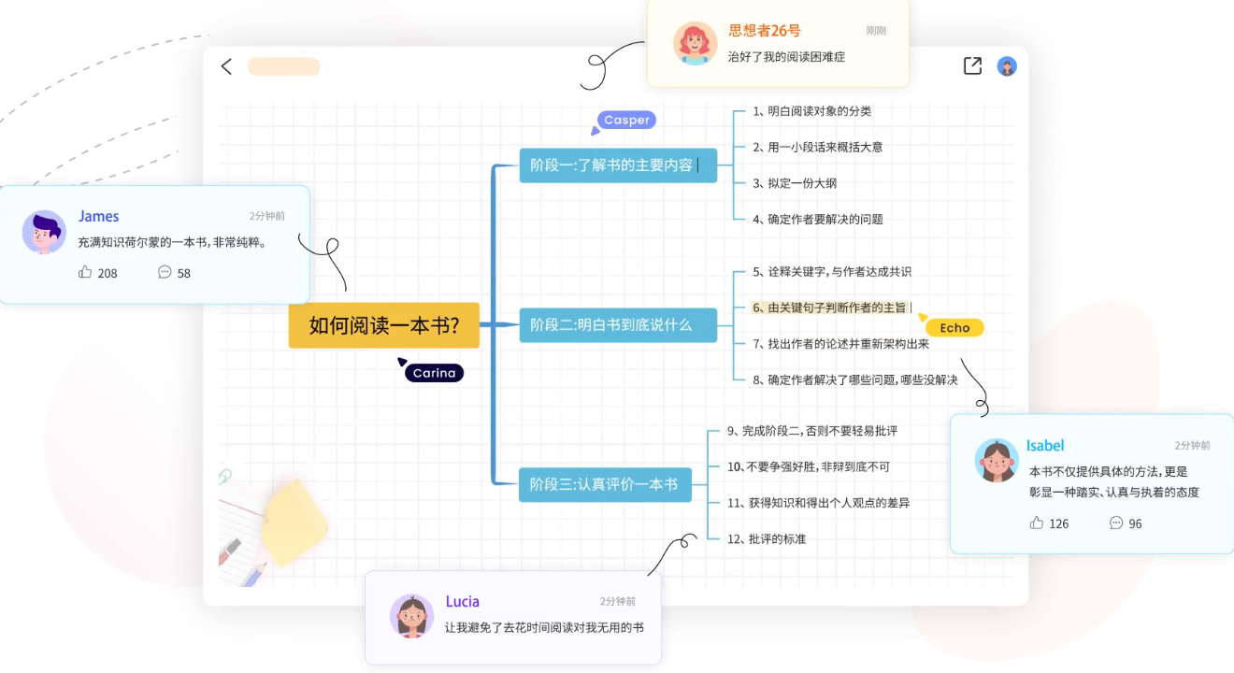Click the Carina collaborator tag
The height and width of the screenshot is (673, 1234).
coord(433,372)
